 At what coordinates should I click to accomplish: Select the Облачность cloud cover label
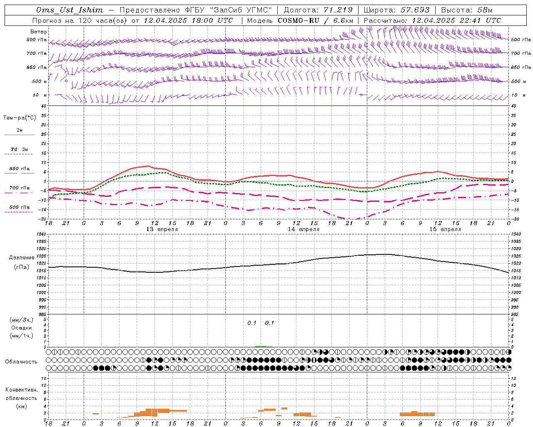(21, 362)
